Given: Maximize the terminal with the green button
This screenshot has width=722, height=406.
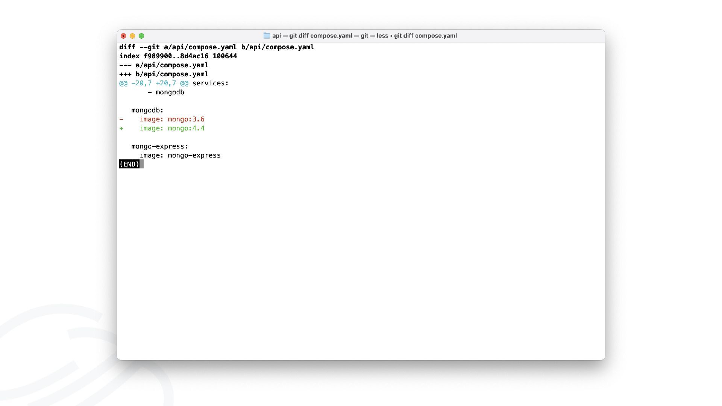Looking at the screenshot, I should point(141,36).
